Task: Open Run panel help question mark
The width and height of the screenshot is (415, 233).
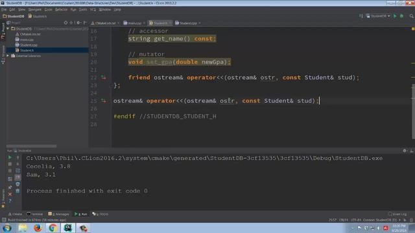Action: [10, 201]
